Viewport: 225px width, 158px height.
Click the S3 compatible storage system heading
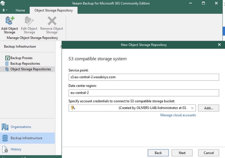98,59
